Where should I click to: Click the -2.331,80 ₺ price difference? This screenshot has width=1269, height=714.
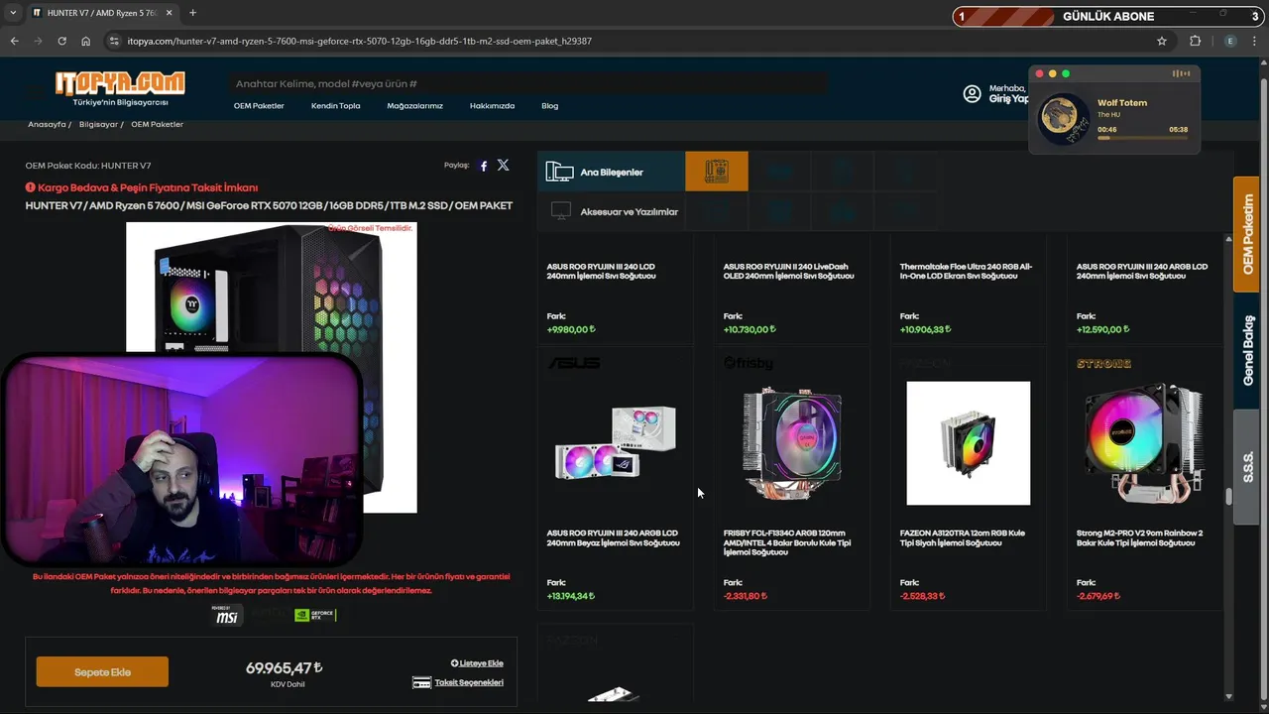coord(746,596)
